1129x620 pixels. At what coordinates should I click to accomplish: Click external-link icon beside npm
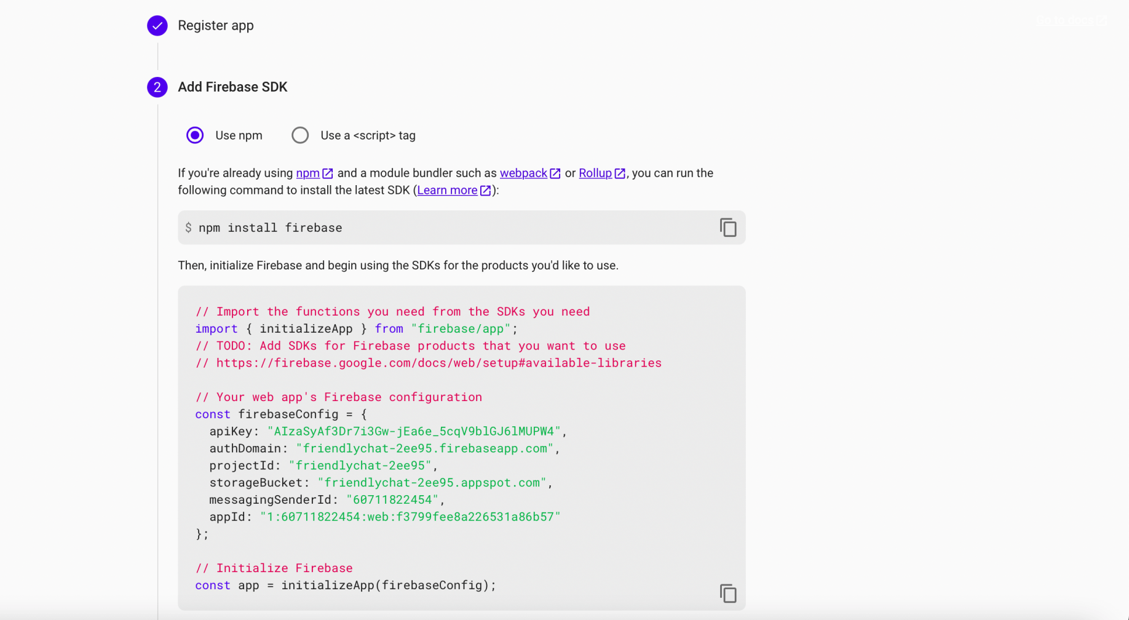click(328, 173)
